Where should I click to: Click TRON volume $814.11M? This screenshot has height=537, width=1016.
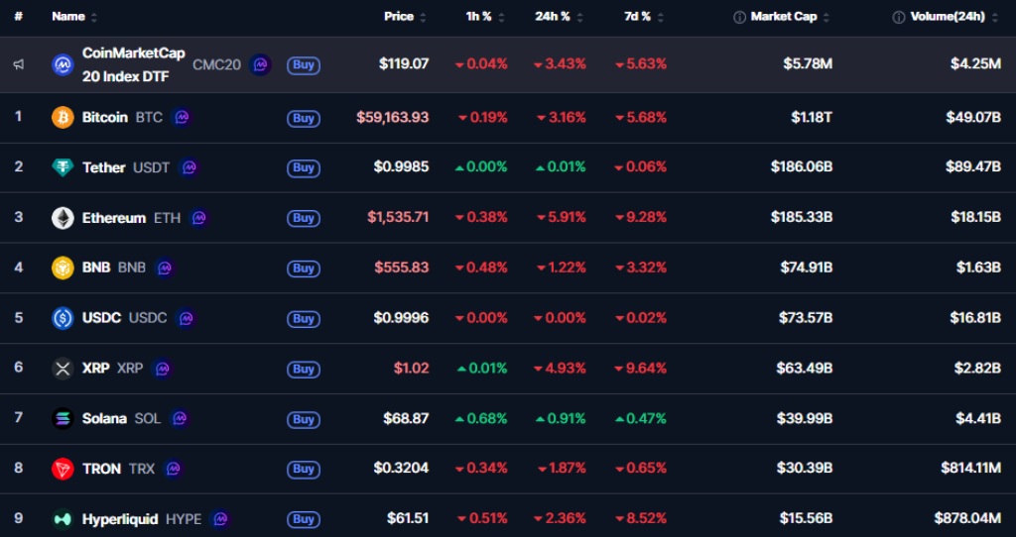click(971, 468)
